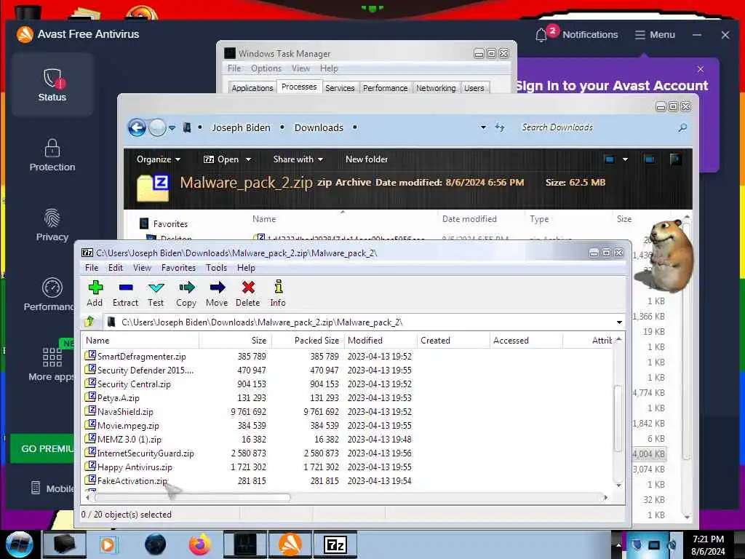Click the red Delete icon in 7-Zip
The height and width of the screenshot is (559, 745).
point(248,293)
